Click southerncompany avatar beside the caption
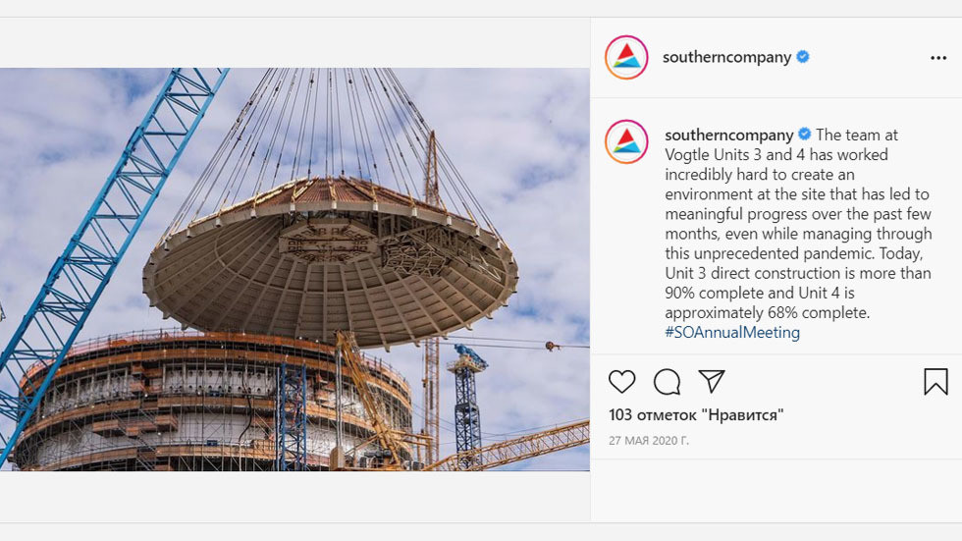This screenshot has width=962, height=541. click(626, 141)
